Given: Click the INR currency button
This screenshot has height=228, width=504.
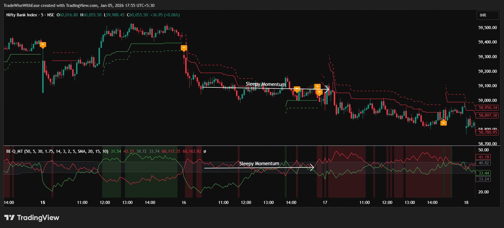Looking at the screenshot, I should tap(488, 15).
